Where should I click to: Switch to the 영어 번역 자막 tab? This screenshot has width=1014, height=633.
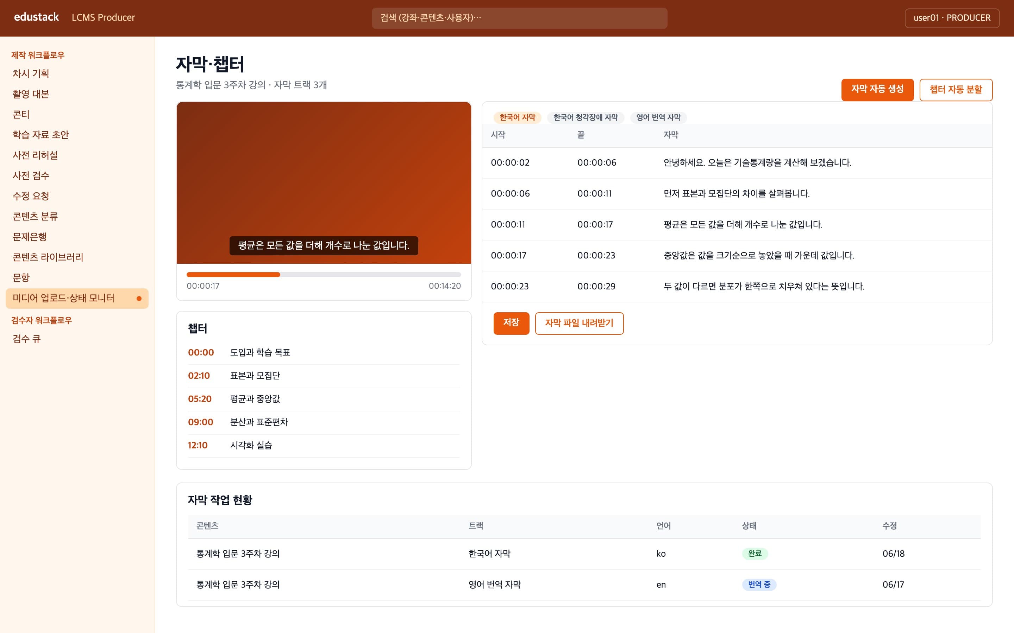[x=658, y=118]
